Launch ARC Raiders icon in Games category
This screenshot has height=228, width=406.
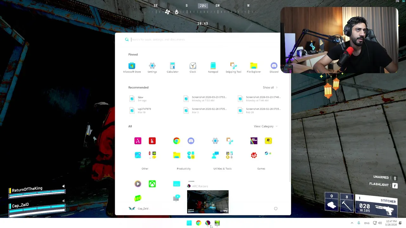[254, 141]
